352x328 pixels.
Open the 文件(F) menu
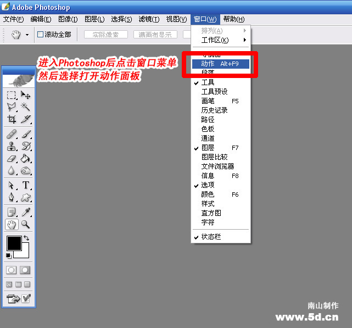click(x=14, y=19)
